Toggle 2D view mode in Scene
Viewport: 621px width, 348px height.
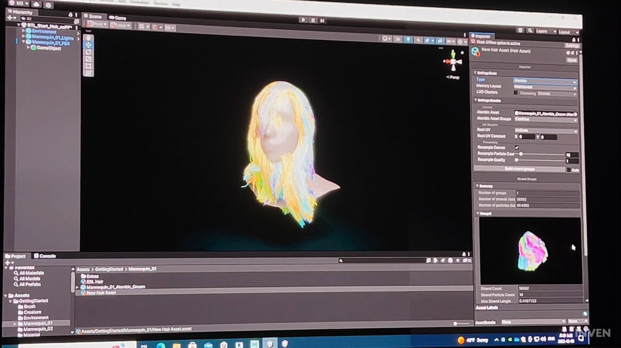click(x=397, y=39)
